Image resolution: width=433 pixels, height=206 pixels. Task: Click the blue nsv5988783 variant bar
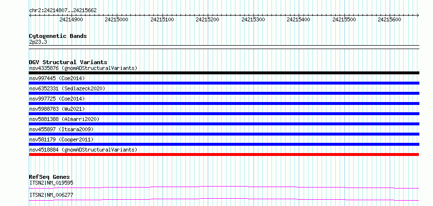click(x=224, y=114)
